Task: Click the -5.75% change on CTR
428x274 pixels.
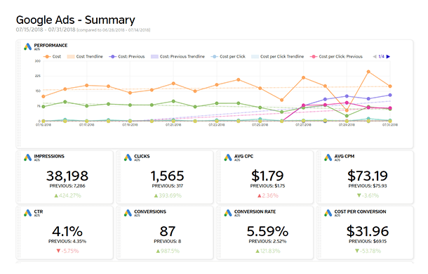Action: [67, 251]
